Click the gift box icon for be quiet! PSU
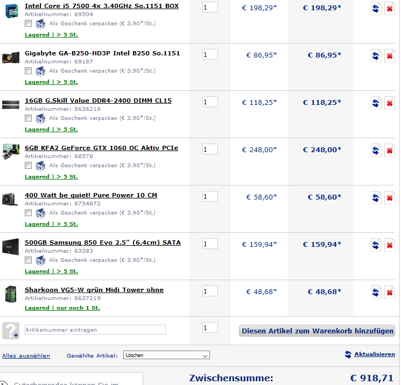The width and height of the screenshot is (401, 385). (40, 213)
